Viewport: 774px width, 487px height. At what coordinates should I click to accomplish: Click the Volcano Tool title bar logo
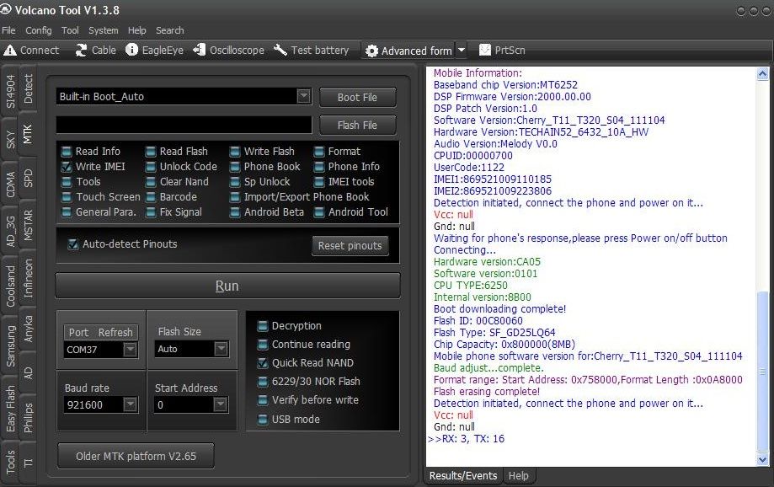(x=6, y=11)
